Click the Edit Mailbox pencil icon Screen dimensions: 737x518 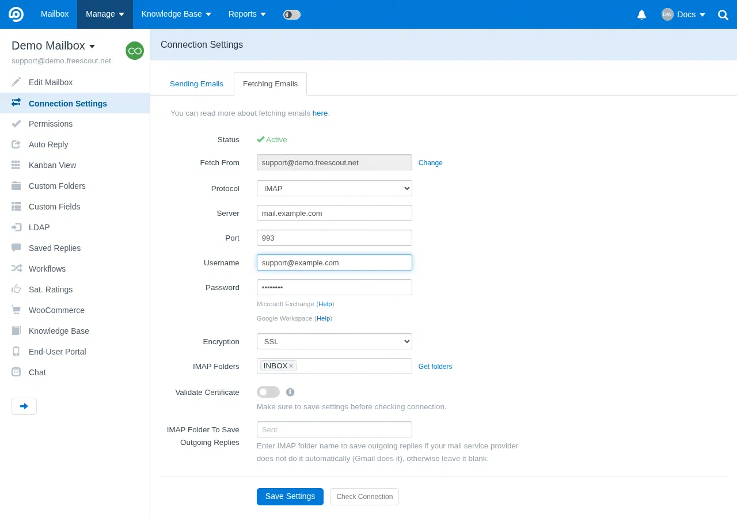pyautogui.click(x=16, y=82)
